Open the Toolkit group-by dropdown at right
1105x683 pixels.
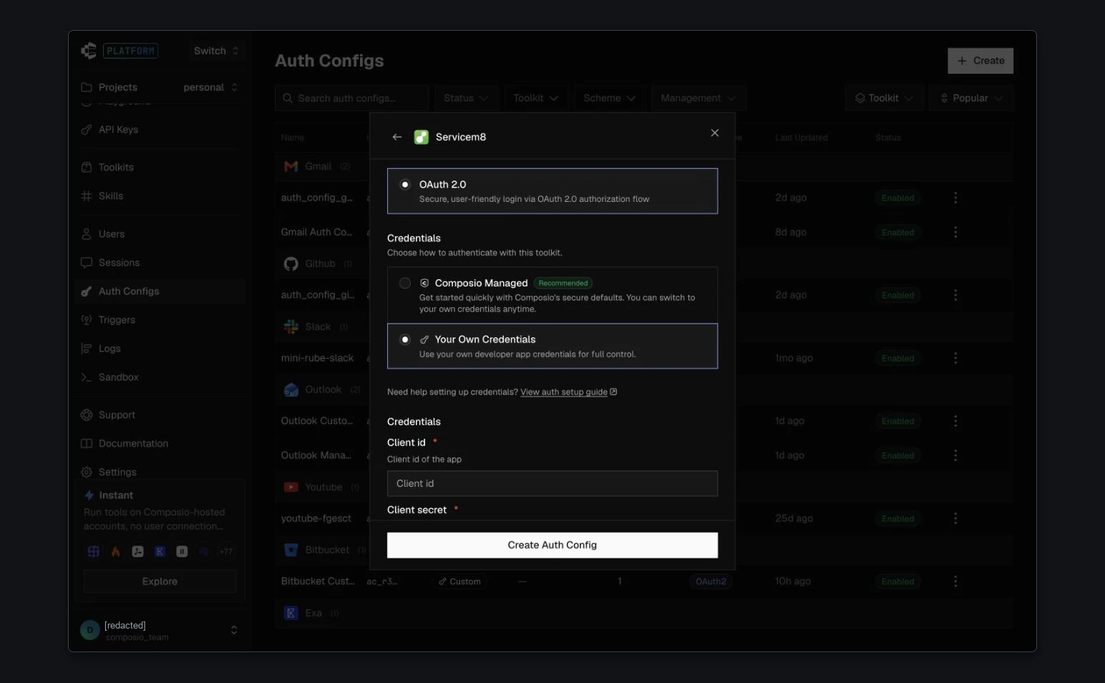click(x=885, y=98)
